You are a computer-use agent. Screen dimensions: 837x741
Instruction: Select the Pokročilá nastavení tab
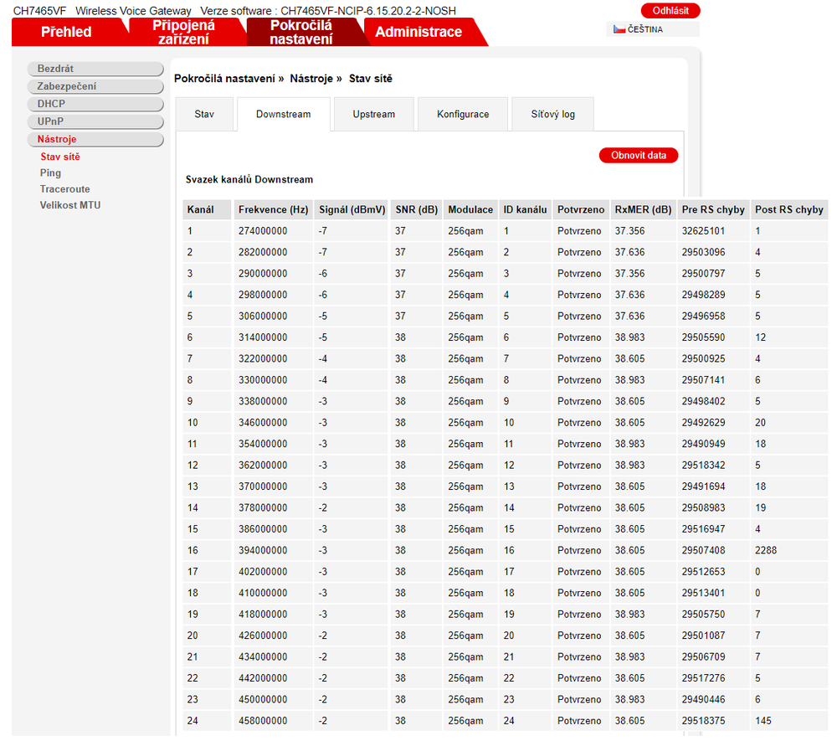[x=300, y=32]
